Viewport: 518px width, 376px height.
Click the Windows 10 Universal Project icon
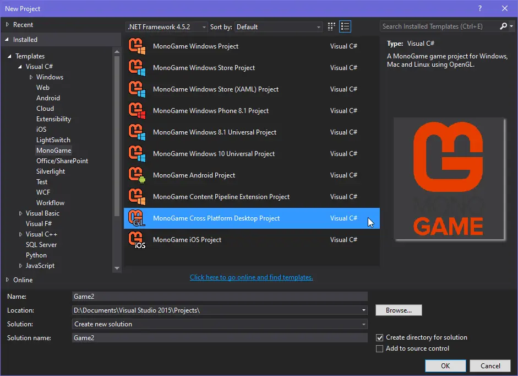coord(137,154)
